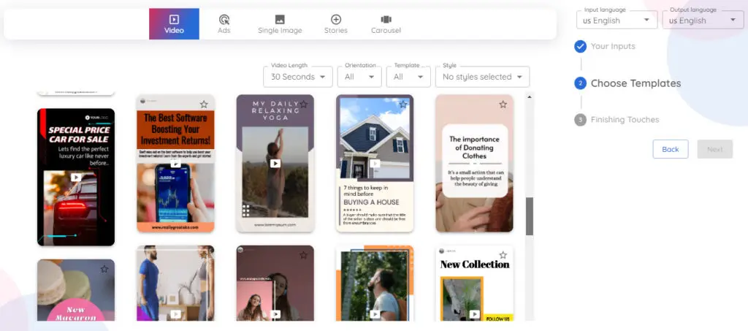
Task: Star the New Macaron template
Action: pos(104,269)
